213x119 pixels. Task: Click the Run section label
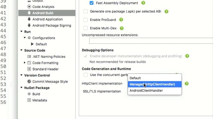point(27,32)
